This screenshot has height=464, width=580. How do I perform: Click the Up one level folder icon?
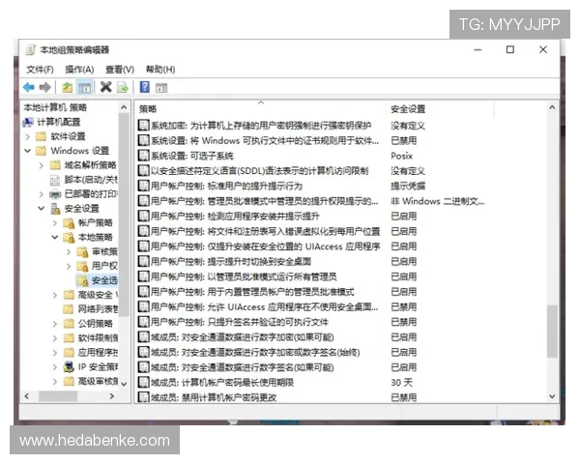pyautogui.click(x=67, y=87)
